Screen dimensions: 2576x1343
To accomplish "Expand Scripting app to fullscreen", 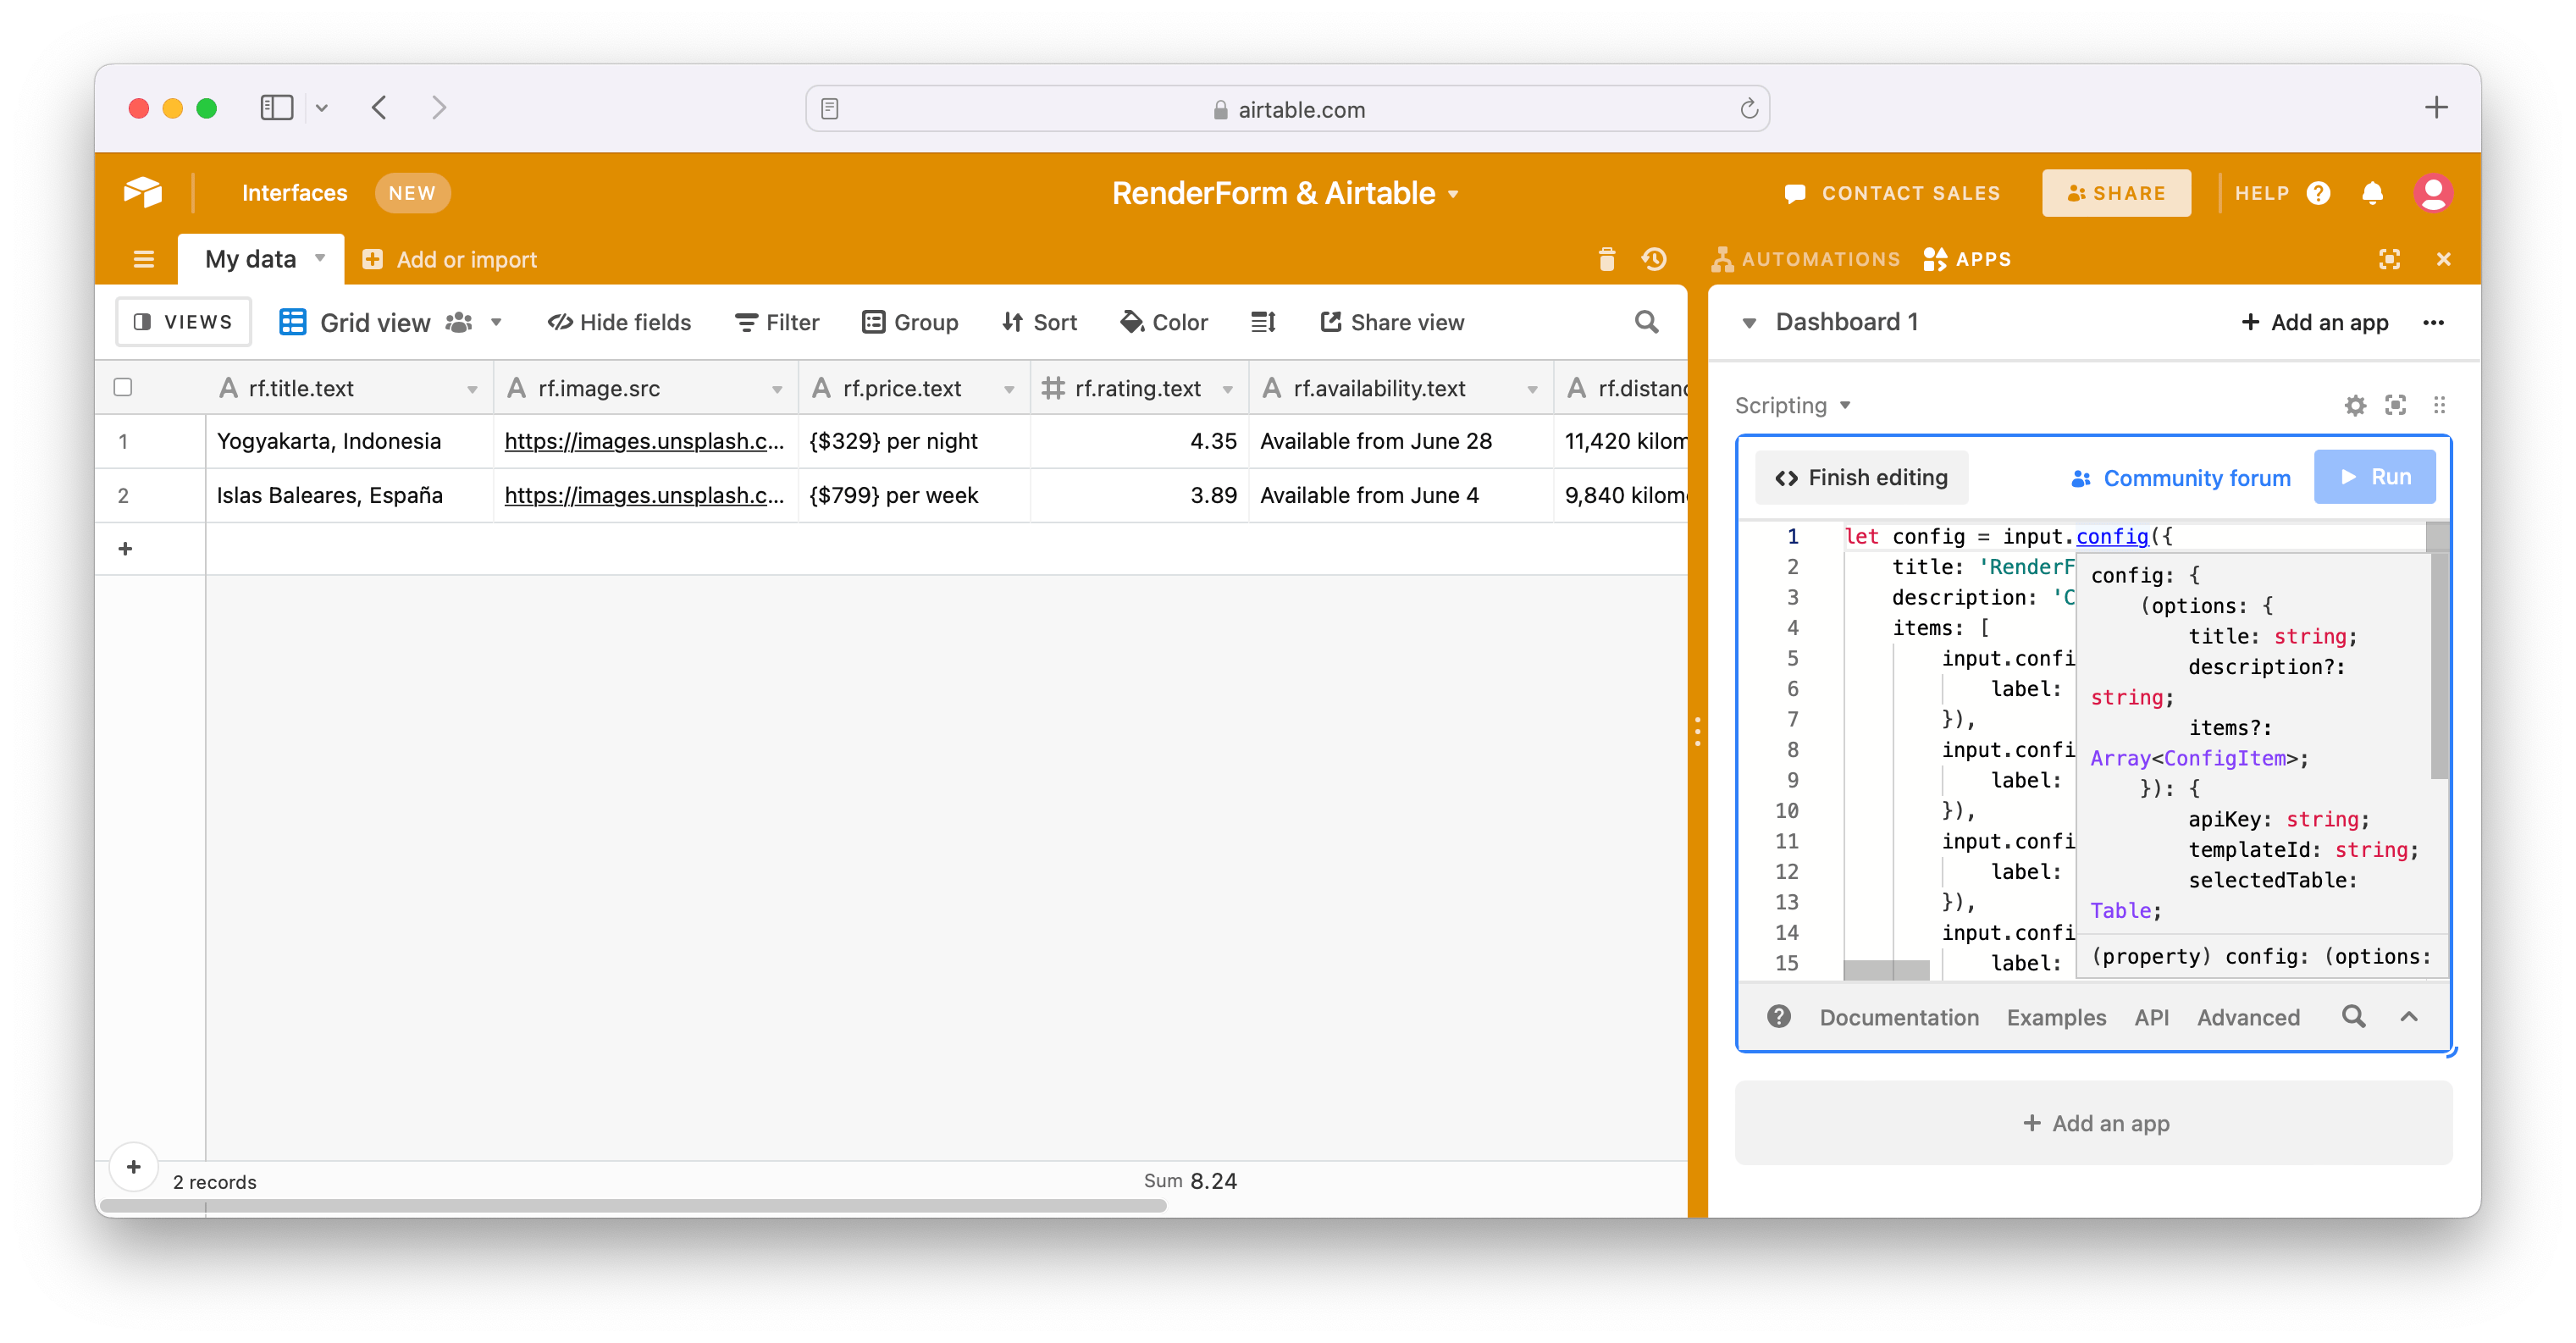I will pyautogui.click(x=2395, y=405).
